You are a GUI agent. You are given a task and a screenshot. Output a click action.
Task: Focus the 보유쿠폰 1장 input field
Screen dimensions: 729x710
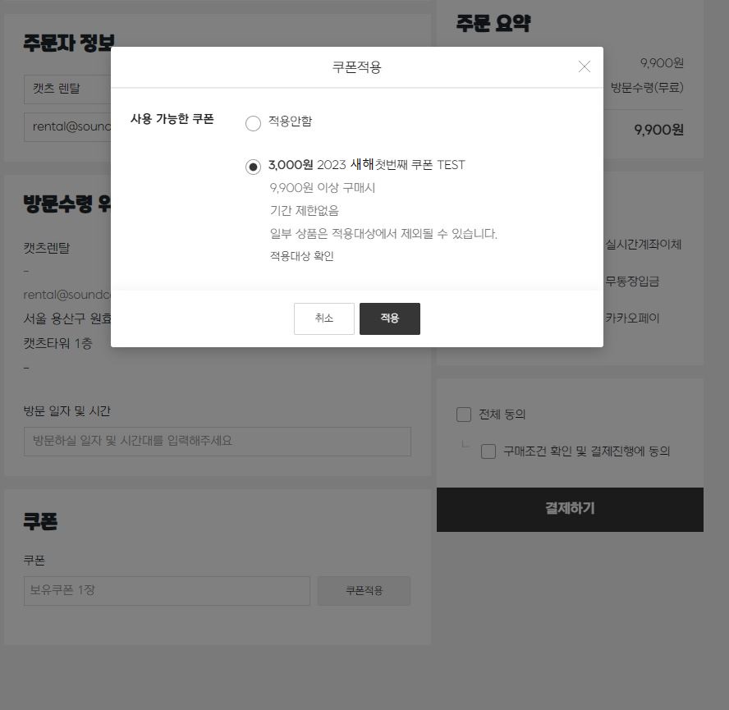167,590
